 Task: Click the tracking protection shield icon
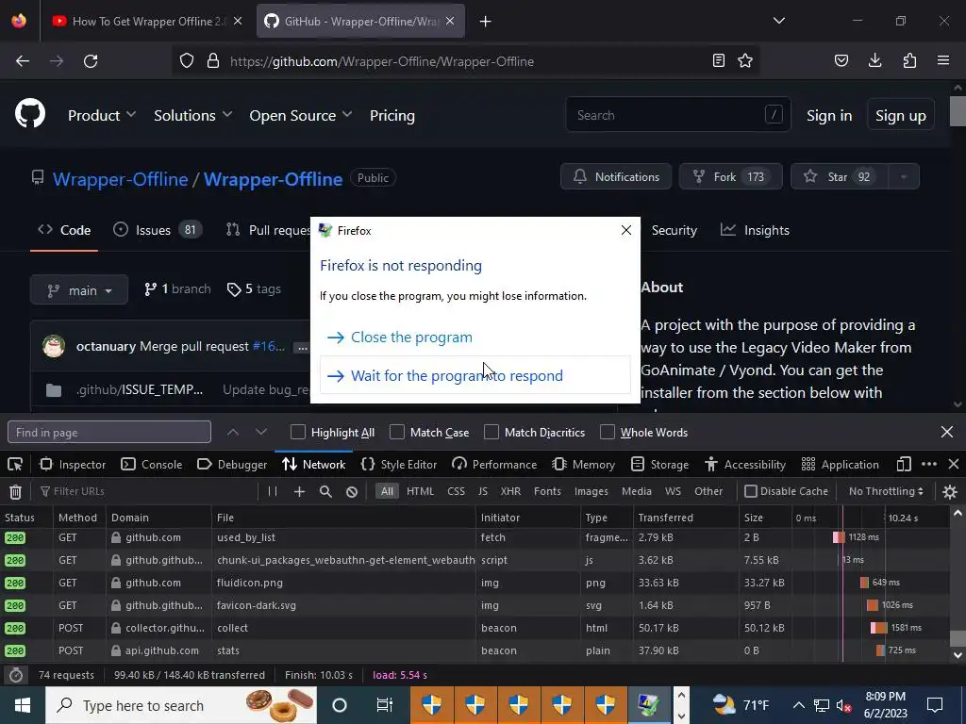click(187, 60)
